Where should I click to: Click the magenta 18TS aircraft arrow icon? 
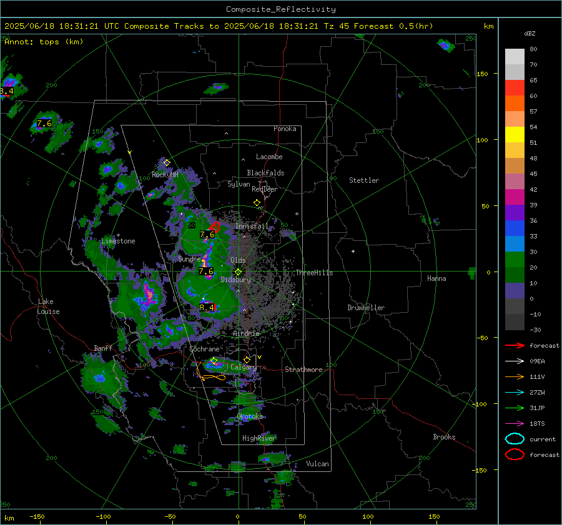coord(515,424)
